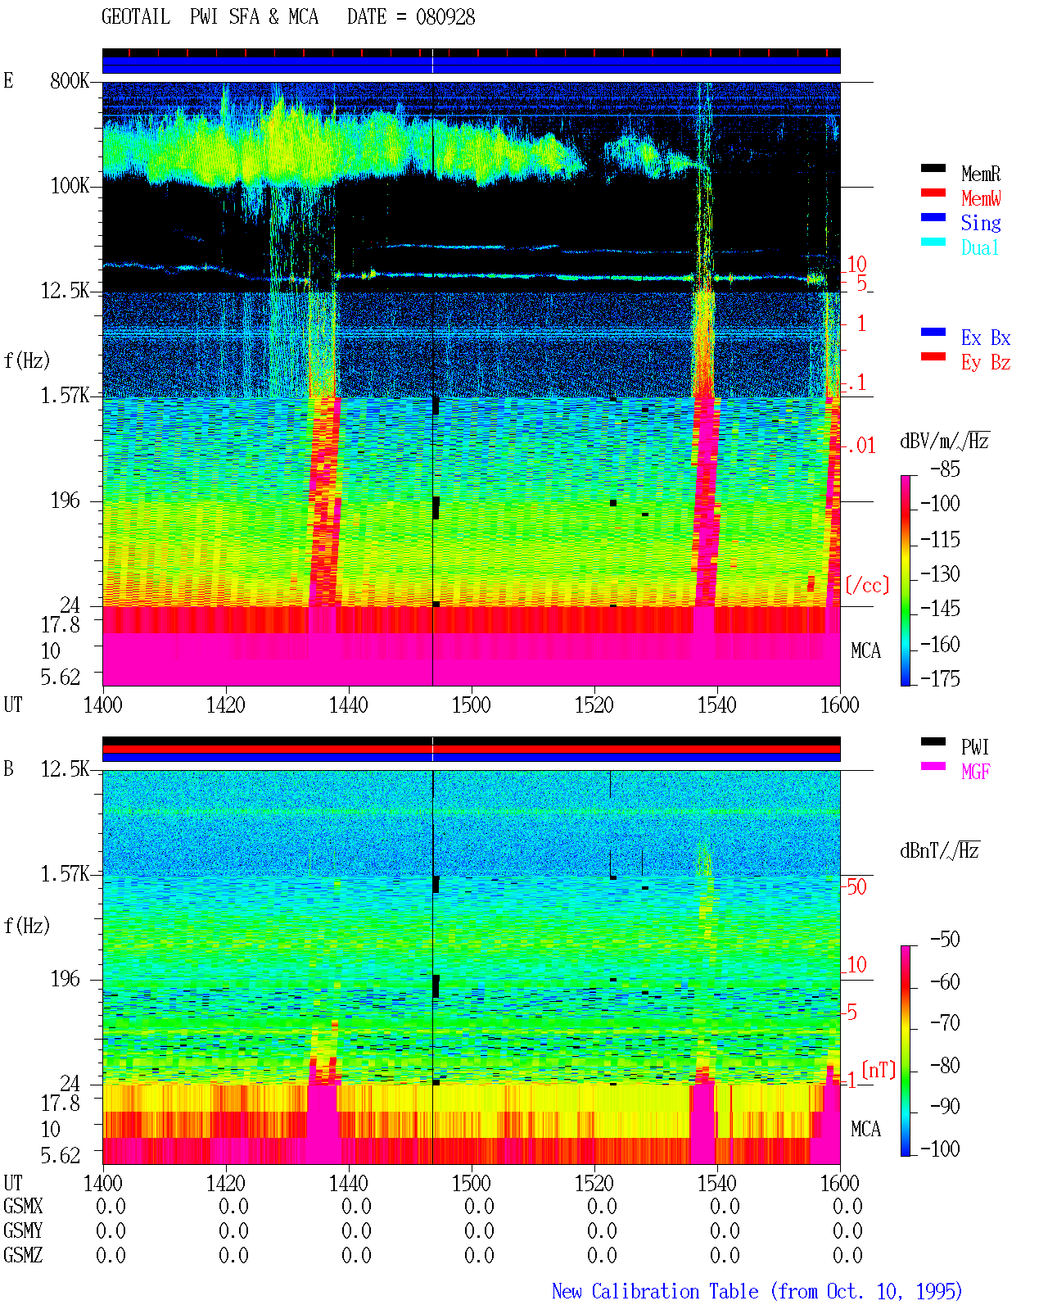Click the dBnT/√Hz unit label
This screenshot has width=1048, height=1305.
[940, 850]
